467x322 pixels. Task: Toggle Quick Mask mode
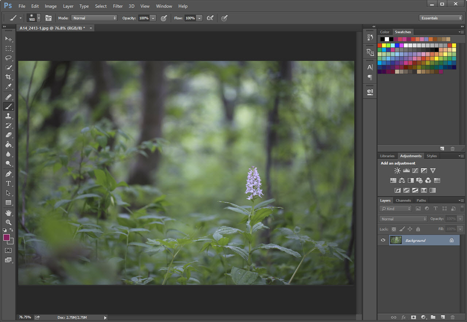point(8,251)
